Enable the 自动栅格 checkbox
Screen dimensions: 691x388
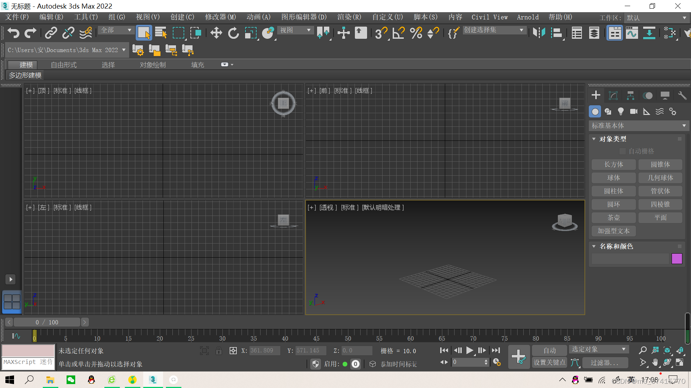click(x=623, y=151)
